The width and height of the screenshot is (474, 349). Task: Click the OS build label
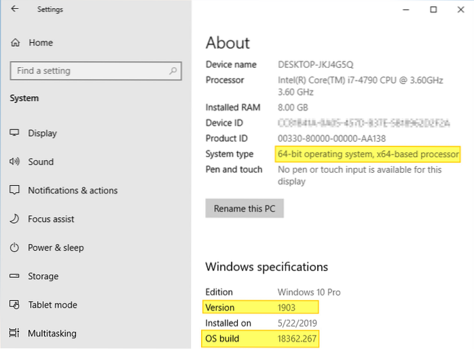pyautogui.click(x=222, y=338)
